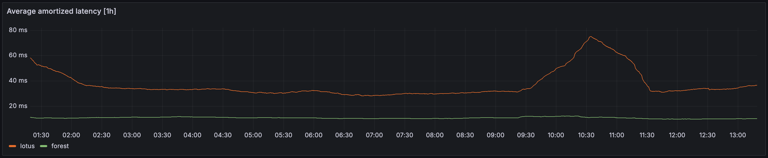Click the 40 ms y-axis label
The image size is (768, 158).
[x=18, y=81]
